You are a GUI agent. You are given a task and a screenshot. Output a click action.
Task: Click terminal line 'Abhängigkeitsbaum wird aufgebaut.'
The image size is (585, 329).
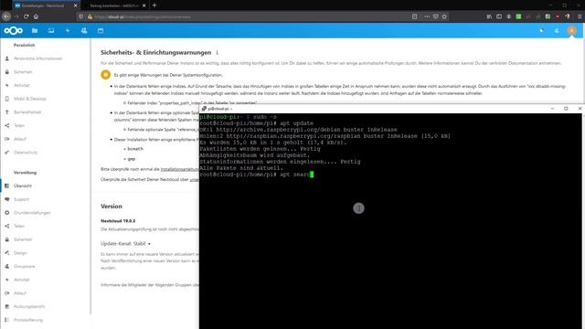[255, 155]
